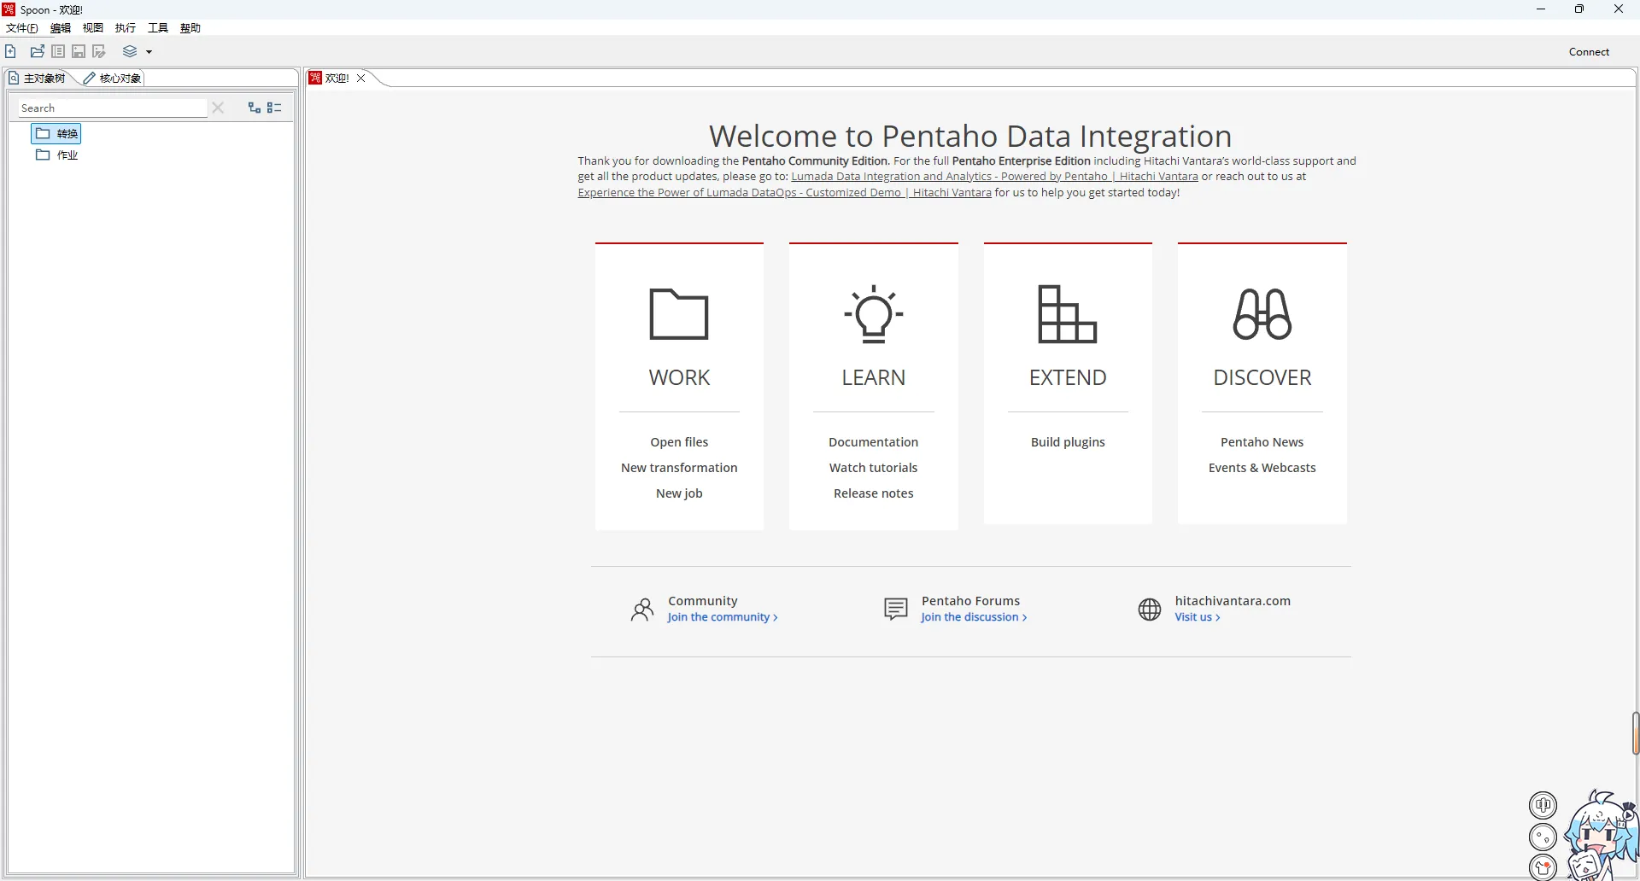This screenshot has width=1640, height=881.
Task: Open the 工具 menu
Action: 158,28
